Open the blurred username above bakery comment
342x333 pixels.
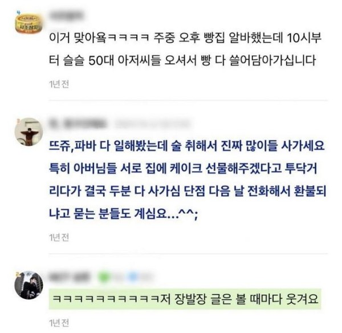[66, 16]
